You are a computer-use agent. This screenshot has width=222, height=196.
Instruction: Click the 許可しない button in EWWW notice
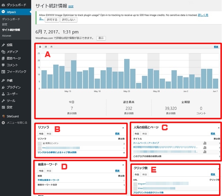pos(69,20)
